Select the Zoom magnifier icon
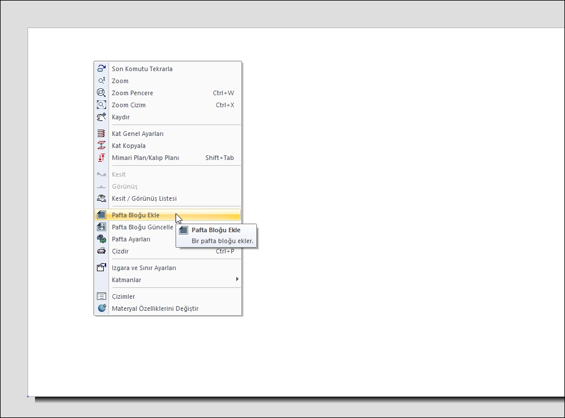This screenshot has height=418, width=565. point(102,81)
